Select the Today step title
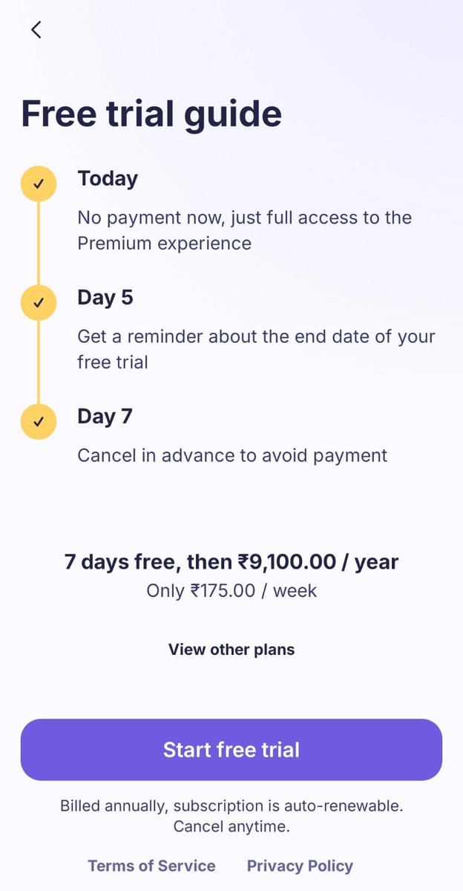The width and height of the screenshot is (463, 891). pos(108,179)
